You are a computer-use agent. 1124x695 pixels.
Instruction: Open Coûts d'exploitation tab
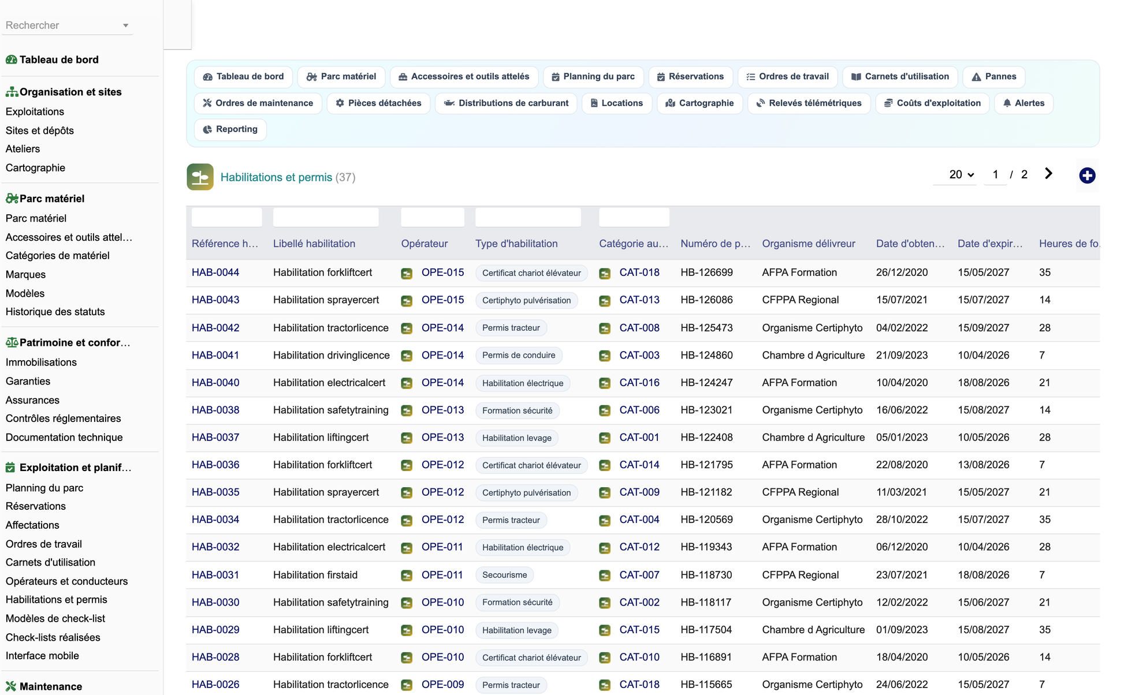932,103
